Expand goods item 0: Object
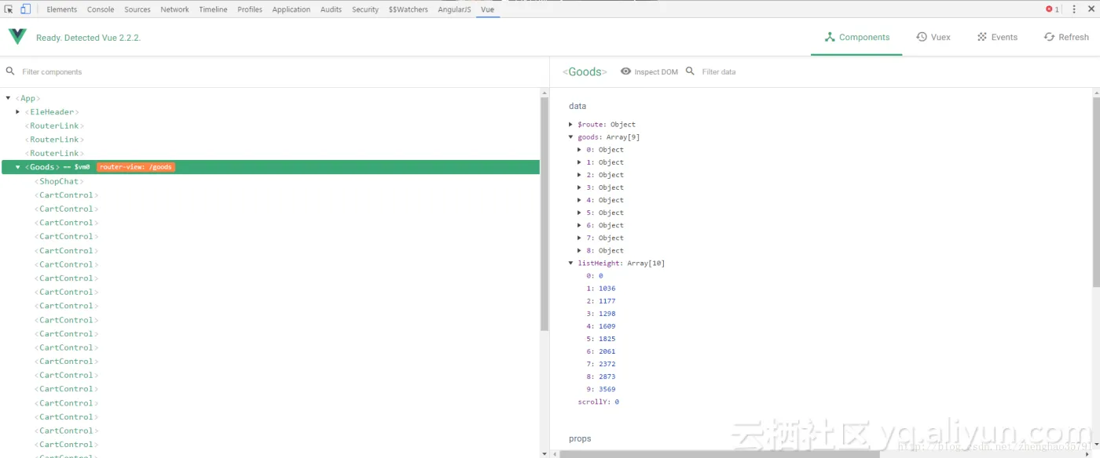Image resolution: width=1100 pixels, height=458 pixels. [580, 149]
